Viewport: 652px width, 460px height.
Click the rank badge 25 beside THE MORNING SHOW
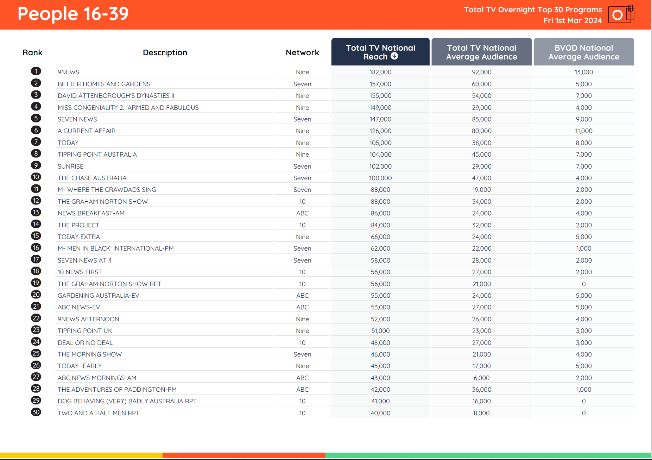point(36,353)
